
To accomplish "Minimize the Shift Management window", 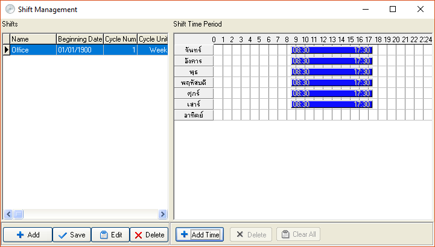I will pos(366,9).
